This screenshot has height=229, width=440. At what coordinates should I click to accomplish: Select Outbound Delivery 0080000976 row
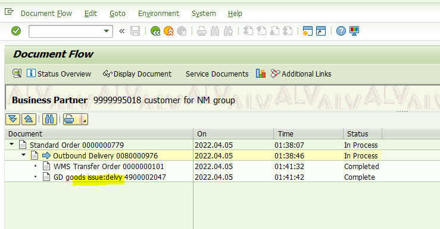tap(105, 156)
